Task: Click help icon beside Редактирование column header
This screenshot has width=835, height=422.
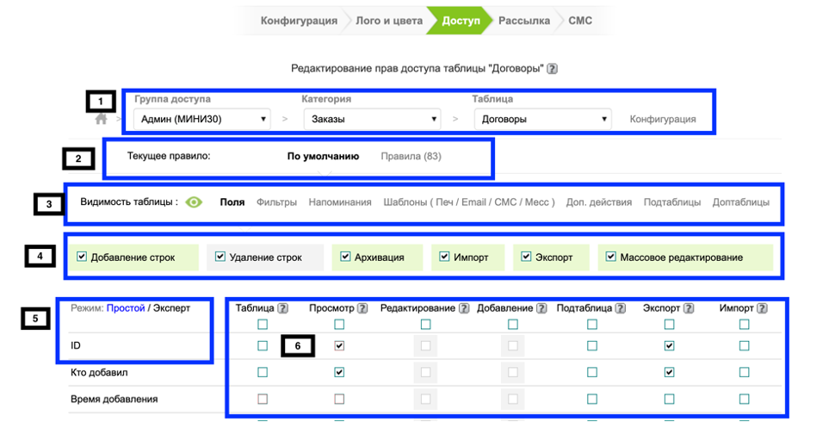Action: [464, 307]
